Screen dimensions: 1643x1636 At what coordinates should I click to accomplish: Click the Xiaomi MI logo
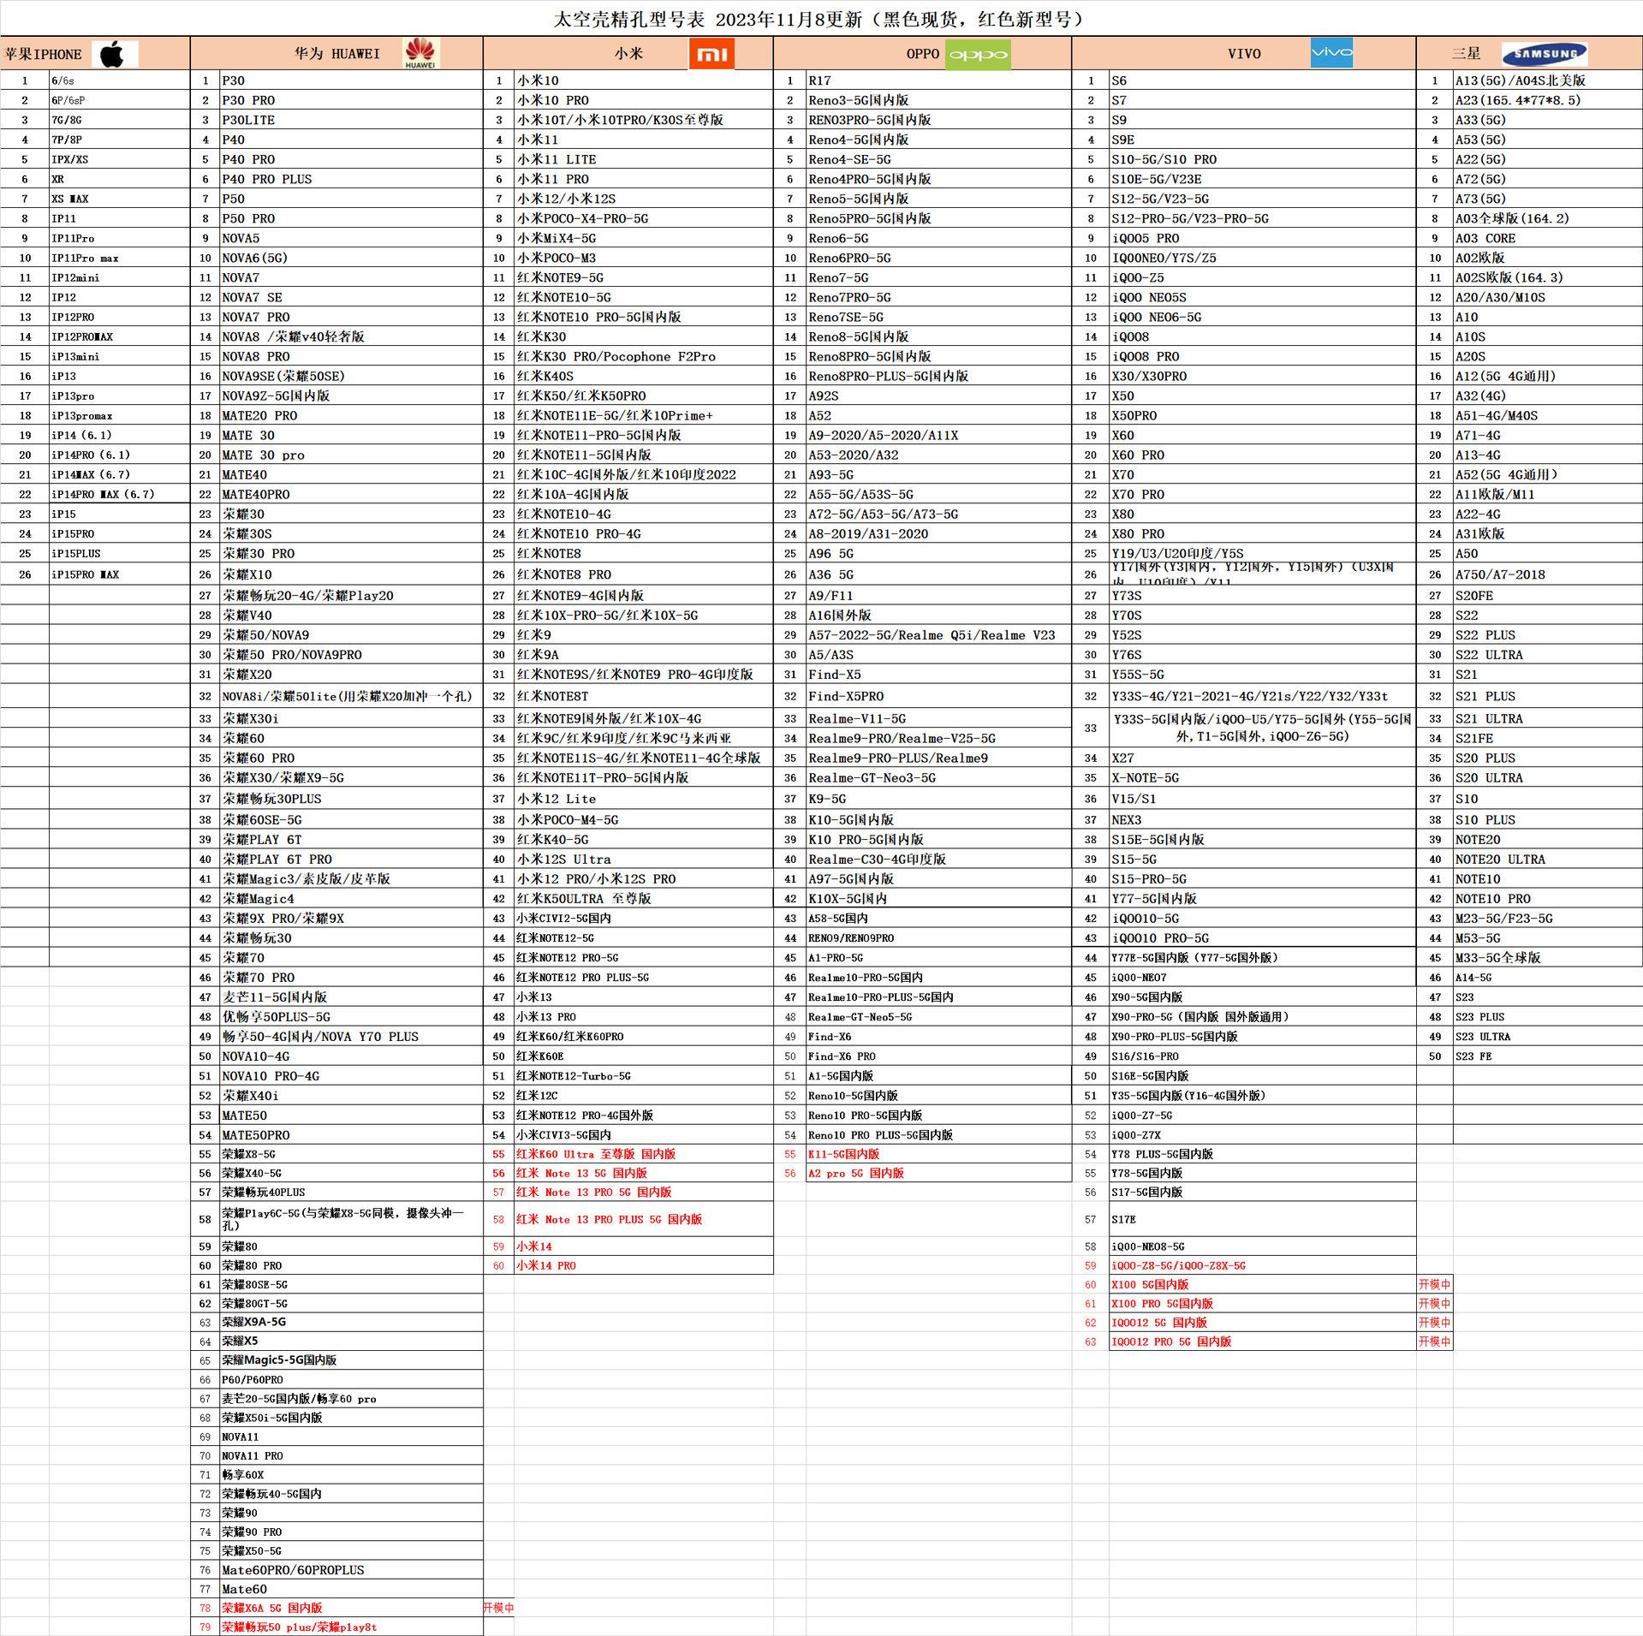coord(711,54)
